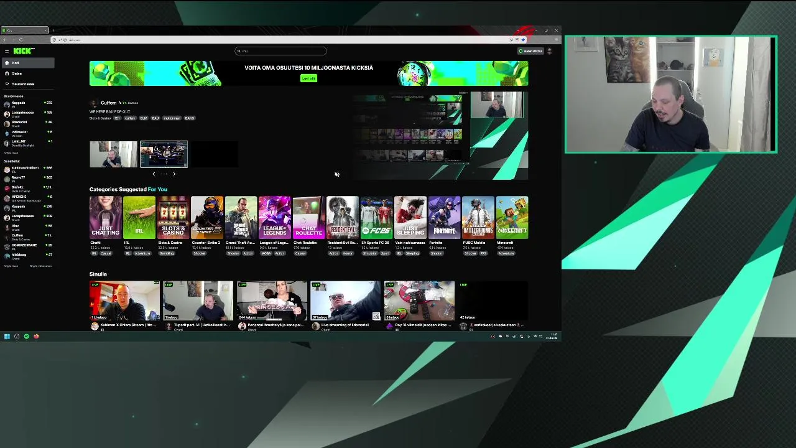This screenshot has height=448, width=796.
Task: Select the Koti home menu item
Action: [28, 63]
